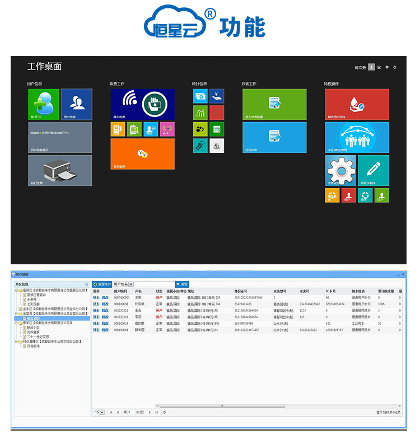The height and width of the screenshot is (434, 420).
Task: Click the page number input box
Action: click(131, 412)
